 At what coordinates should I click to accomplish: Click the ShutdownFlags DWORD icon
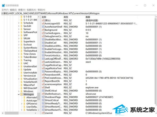(x=43, y=97)
